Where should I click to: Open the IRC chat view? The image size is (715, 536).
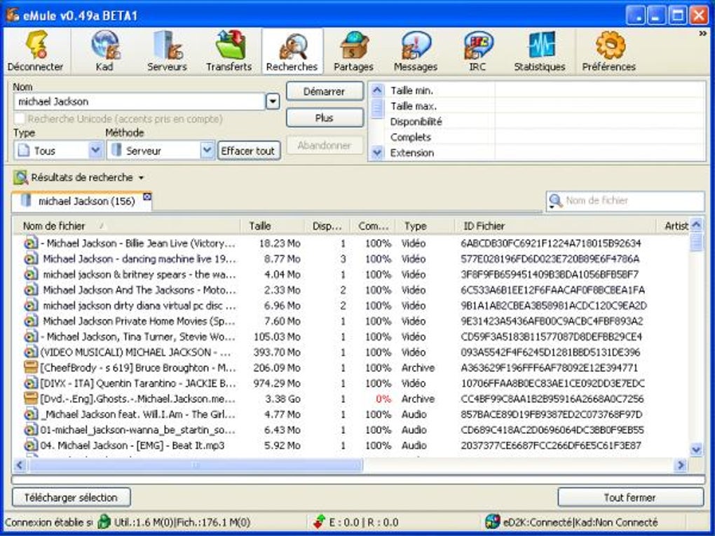477,51
